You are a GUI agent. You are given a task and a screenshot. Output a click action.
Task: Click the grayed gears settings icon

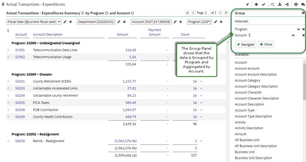pos(272,4)
